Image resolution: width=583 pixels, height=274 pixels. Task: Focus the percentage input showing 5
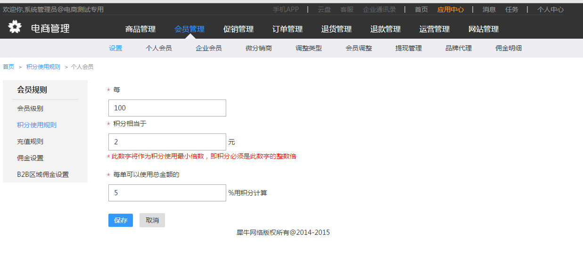167,193
